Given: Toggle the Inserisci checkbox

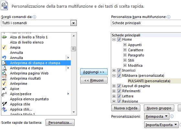Looking at the screenshot, I should tap(119, 70).
